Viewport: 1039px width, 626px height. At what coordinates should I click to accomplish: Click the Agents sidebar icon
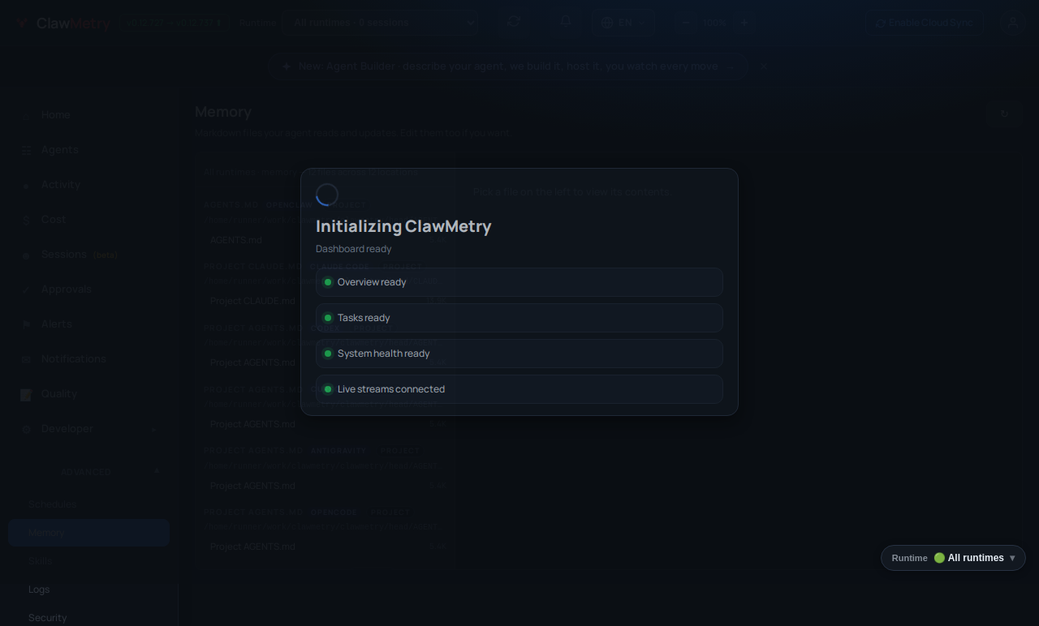tap(26, 150)
